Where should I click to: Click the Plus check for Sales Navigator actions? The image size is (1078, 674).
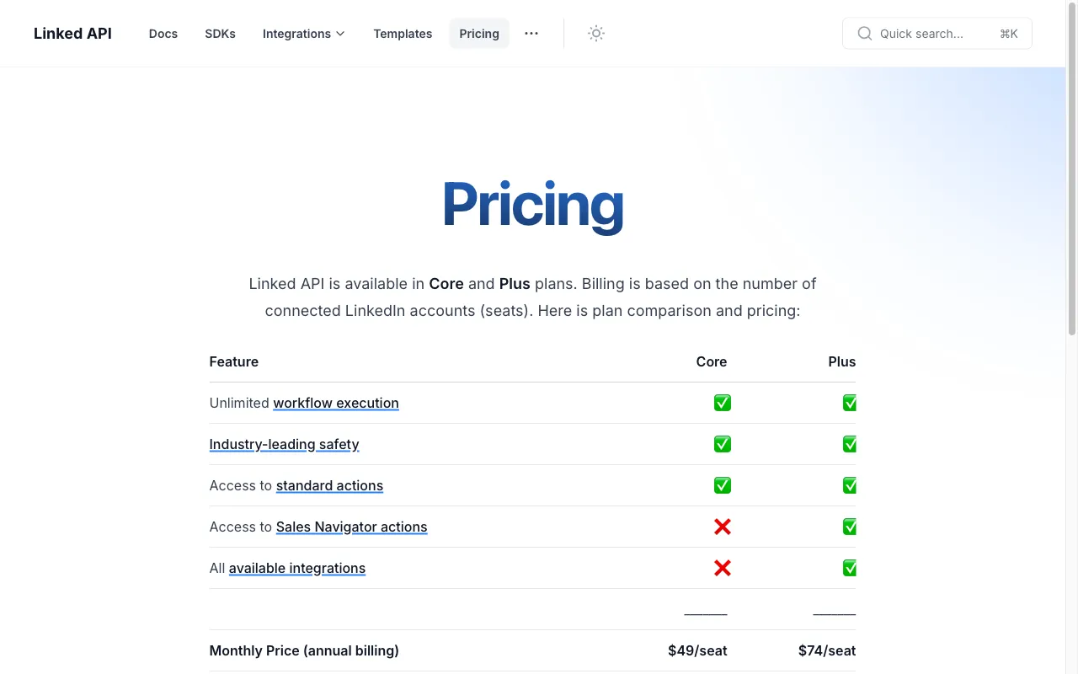[x=849, y=527]
